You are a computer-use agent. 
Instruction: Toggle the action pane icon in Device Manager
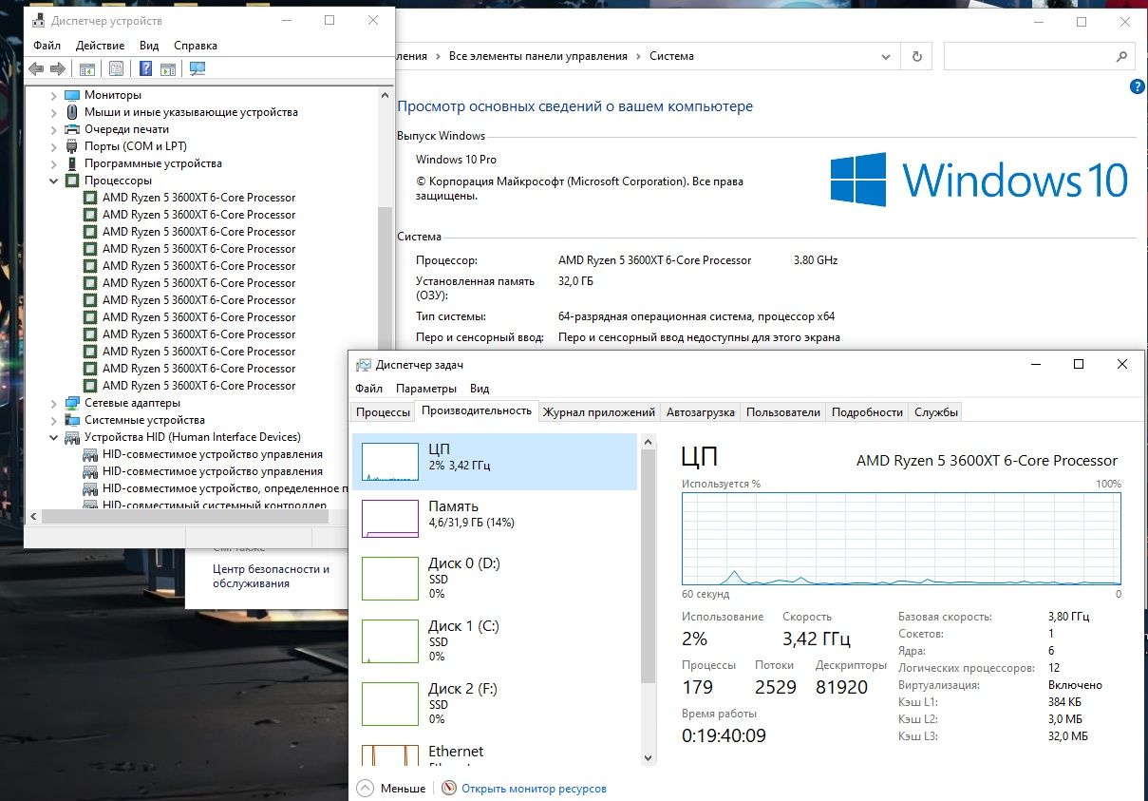[168, 68]
